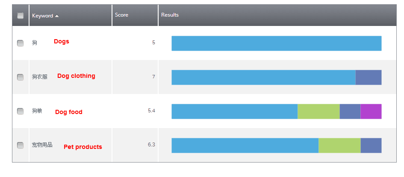Select the purple segment in Dog food bar
The height and width of the screenshot is (177, 404).
pyautogui.click(x=371, y=111)
